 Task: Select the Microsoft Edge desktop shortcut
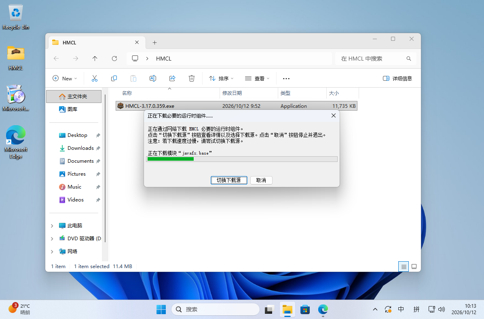[x=16, y=142]
